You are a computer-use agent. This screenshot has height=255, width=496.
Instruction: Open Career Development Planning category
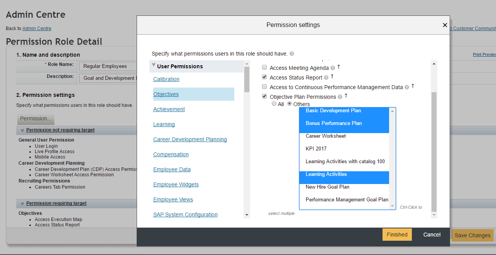pos(190,139)
